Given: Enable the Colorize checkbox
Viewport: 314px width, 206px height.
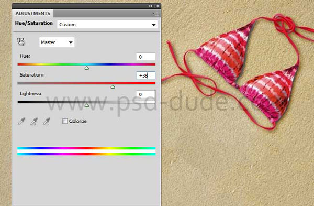Looking at the screenshot, I should (65, 121).
